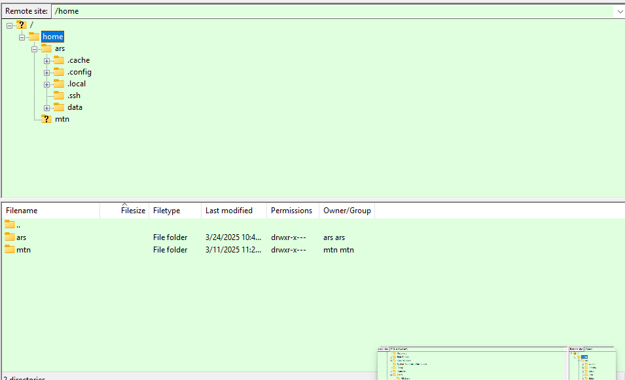Image resolution: width=625 pixels, height=380 pixels.
Task: Click the mtn folder icon in file list
Action: coord(10,250)
